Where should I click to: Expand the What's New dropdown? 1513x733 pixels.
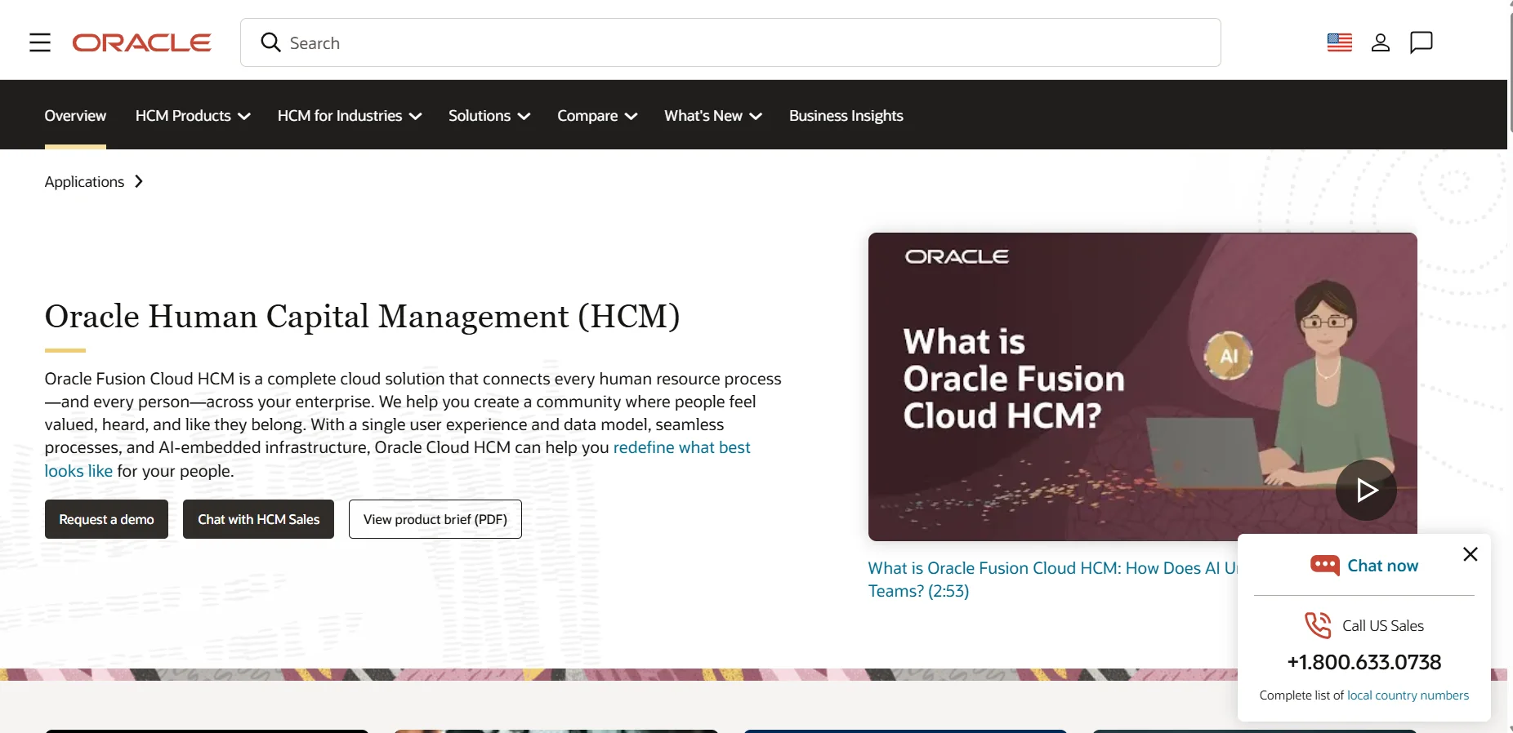coord(713,116)
